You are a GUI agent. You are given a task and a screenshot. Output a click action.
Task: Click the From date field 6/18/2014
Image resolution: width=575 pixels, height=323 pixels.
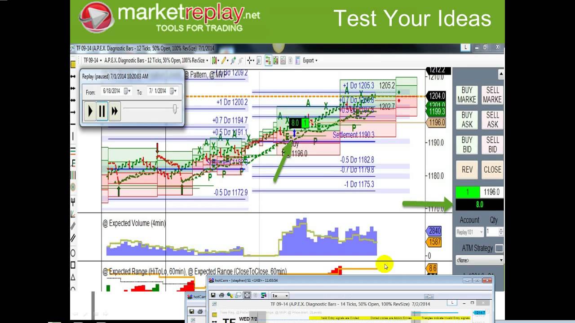pyautogui.click(x=111, y=91)
